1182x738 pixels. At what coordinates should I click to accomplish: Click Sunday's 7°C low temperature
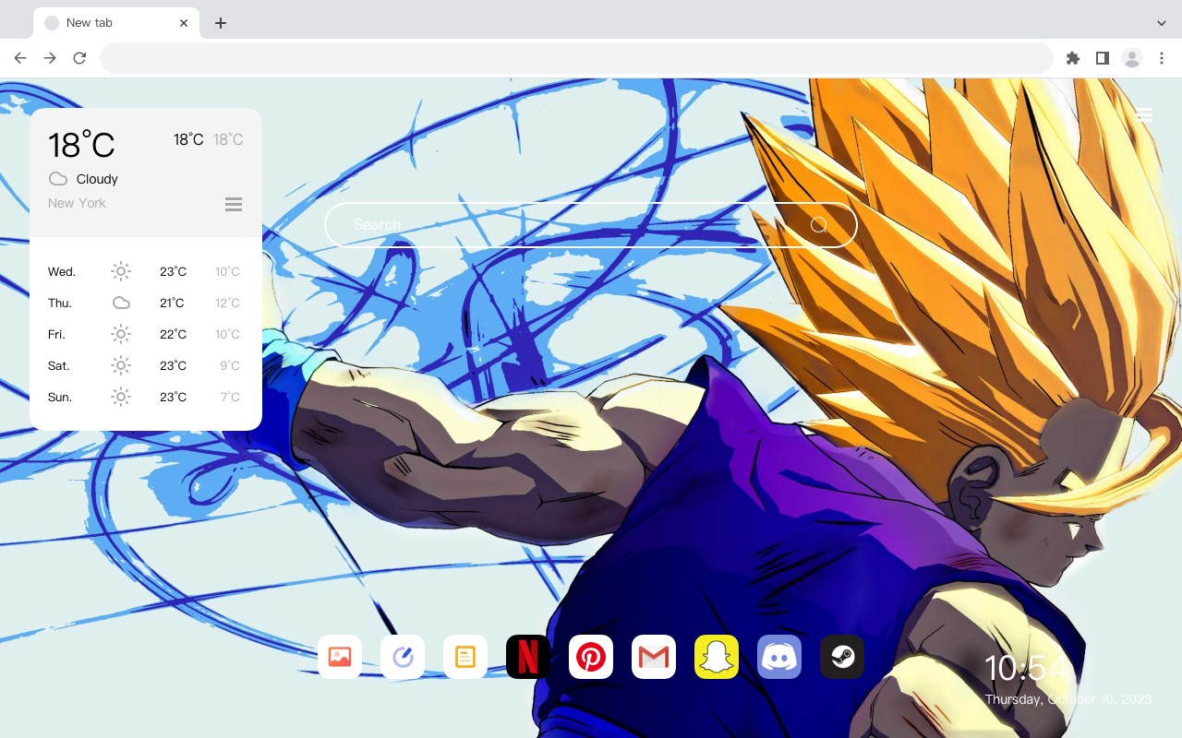[230, 397]
